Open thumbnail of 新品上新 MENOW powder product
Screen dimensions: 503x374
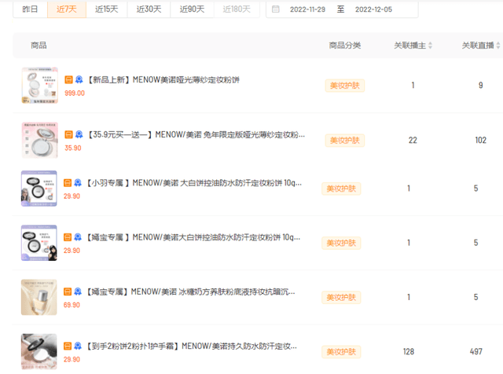[40, 86]
